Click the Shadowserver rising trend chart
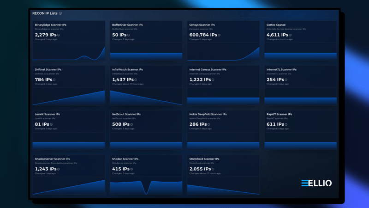Screen dimensions: 369x208 tap(69, 186)
